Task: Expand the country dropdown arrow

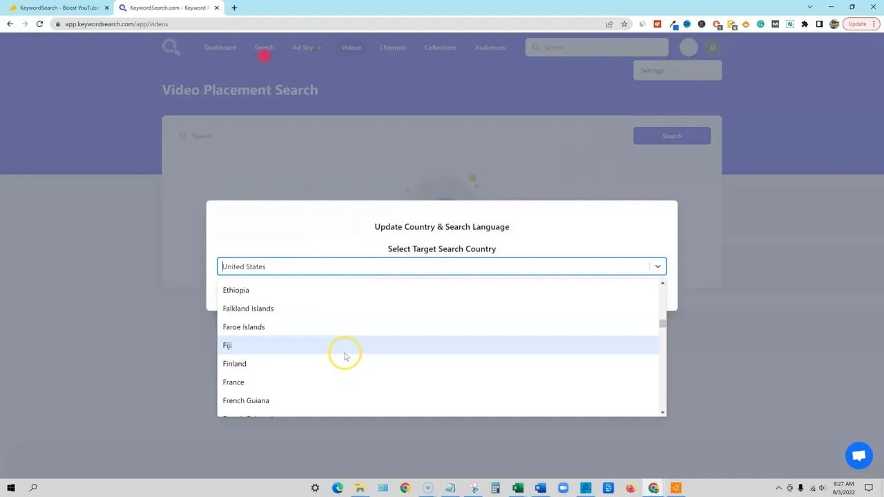Action: 657,266
